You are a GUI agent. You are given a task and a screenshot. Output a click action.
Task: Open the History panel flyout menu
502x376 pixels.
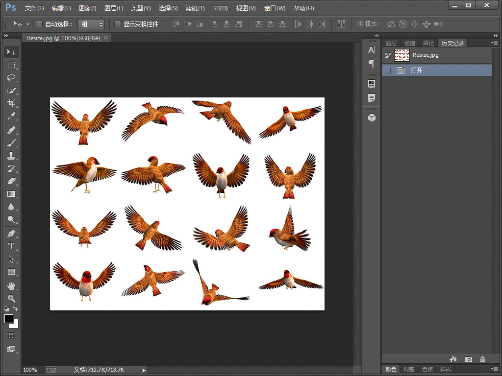[x=494, y=43]
